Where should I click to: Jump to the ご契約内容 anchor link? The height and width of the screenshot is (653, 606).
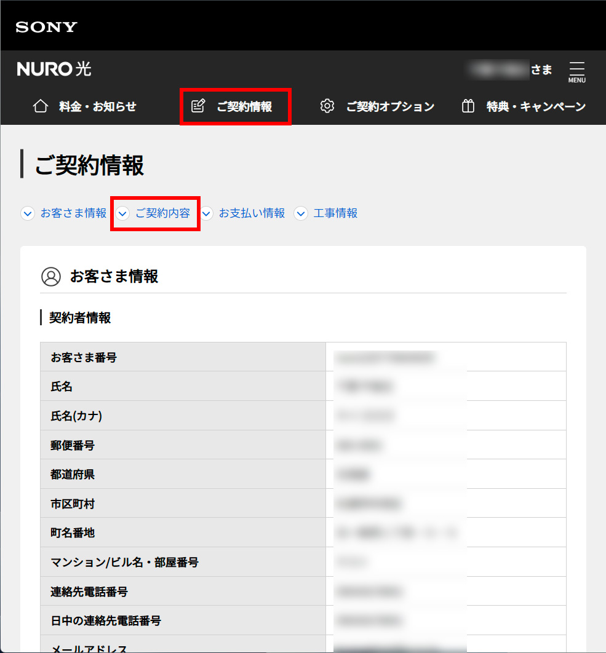[162, 213]
